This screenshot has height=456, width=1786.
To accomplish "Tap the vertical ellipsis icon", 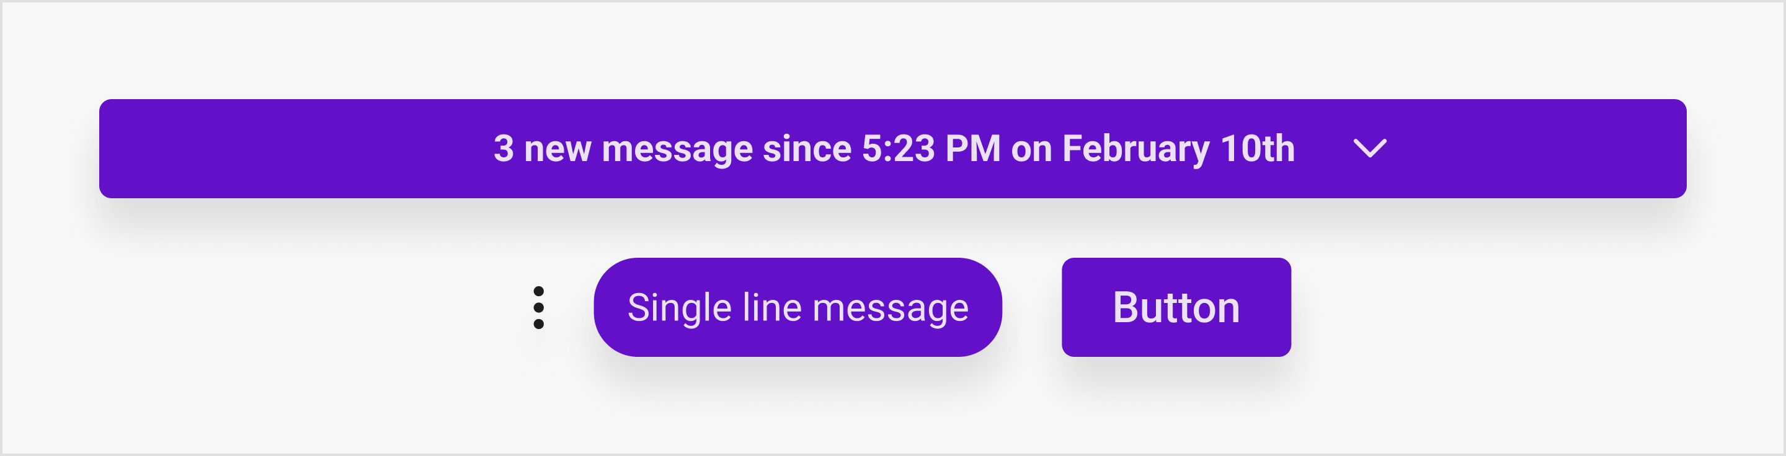I will click(539, 308).
